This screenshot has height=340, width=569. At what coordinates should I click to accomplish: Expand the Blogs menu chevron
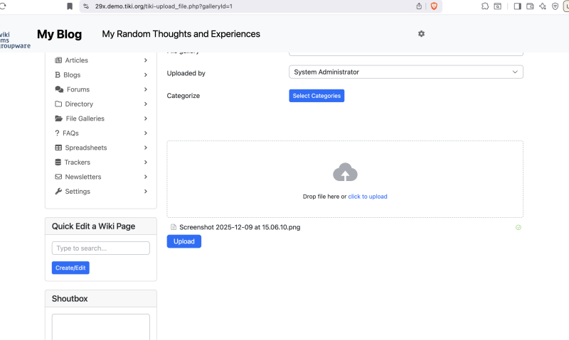click(146, 75)
